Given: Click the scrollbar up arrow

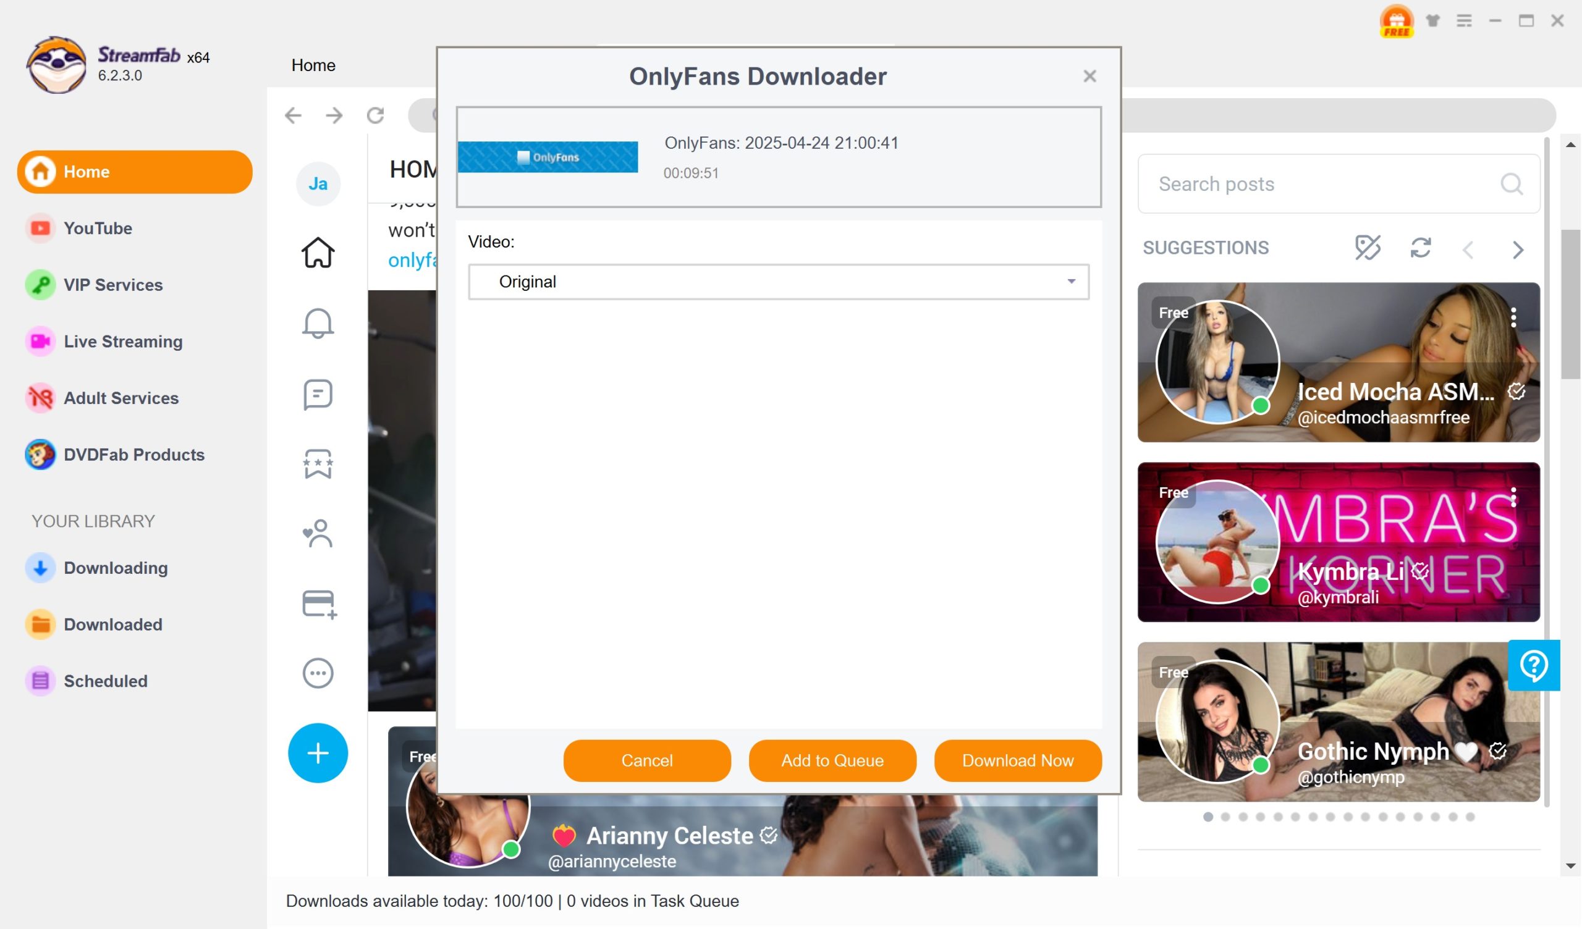Looking at the screenshot, I should click(x=1571, y=145).
